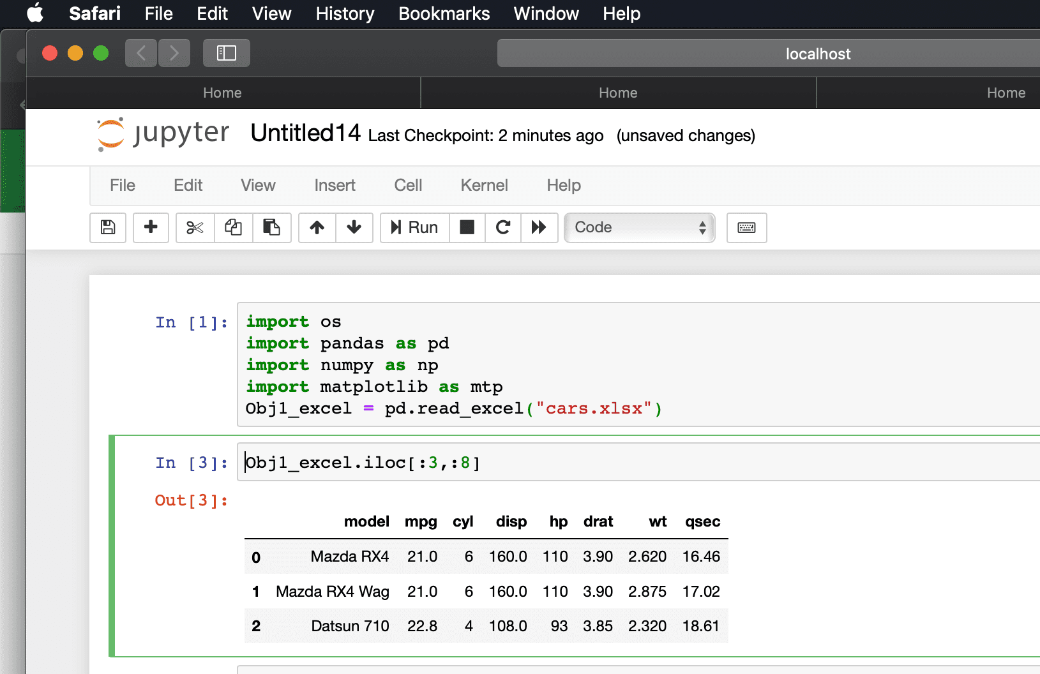The height and width of the screenshot is (674, 1040).
Task: Click the In [3] prompt
Action: point(192,463)
